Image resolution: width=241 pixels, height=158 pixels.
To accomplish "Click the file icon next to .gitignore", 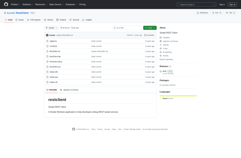I will point(47,41).
